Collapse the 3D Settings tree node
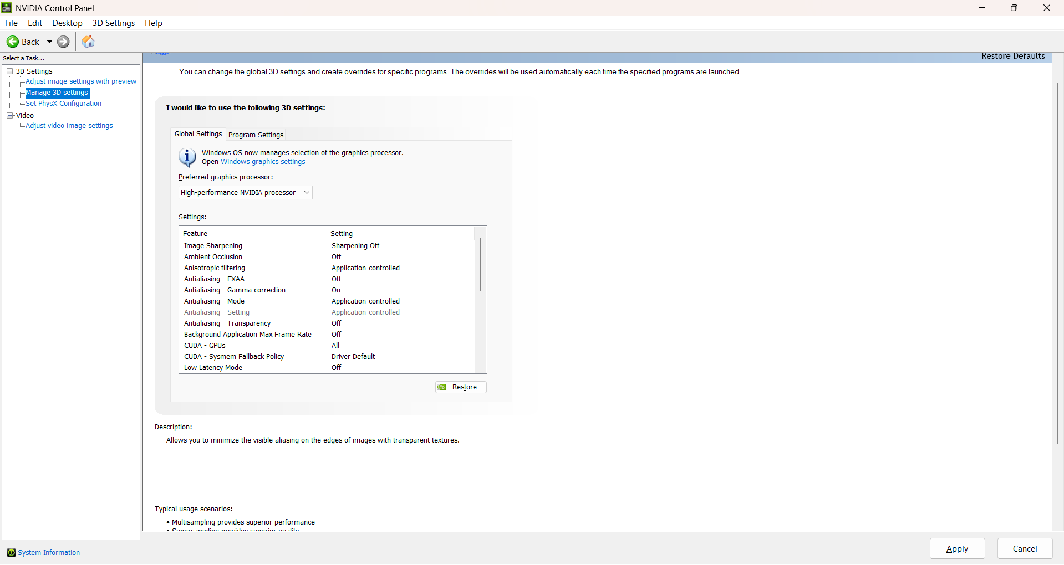Image resolution: width=1064 pixels, height=565 pixels. tap(9, 71)
